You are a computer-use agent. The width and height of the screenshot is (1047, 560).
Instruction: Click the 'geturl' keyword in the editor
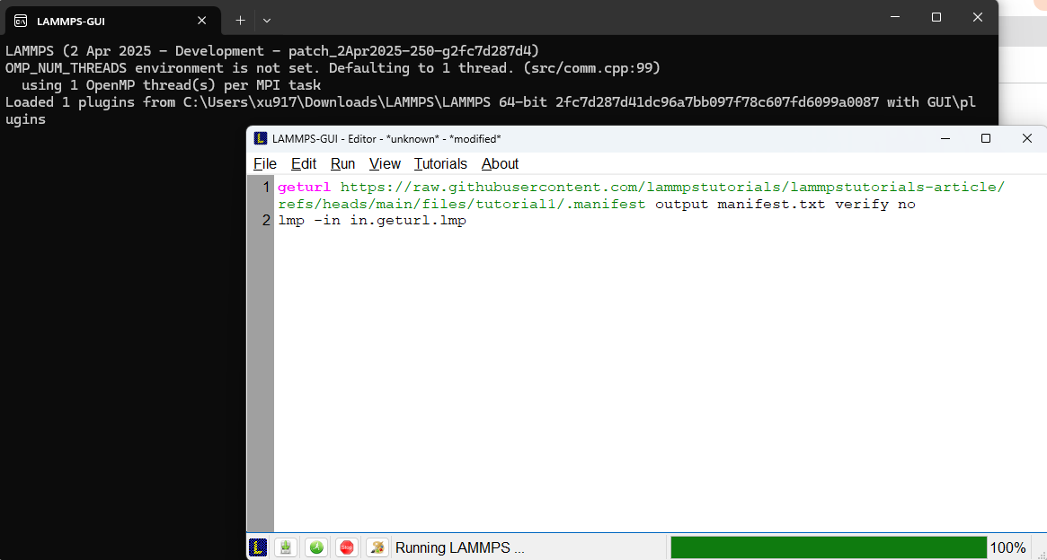pos(305,188)
